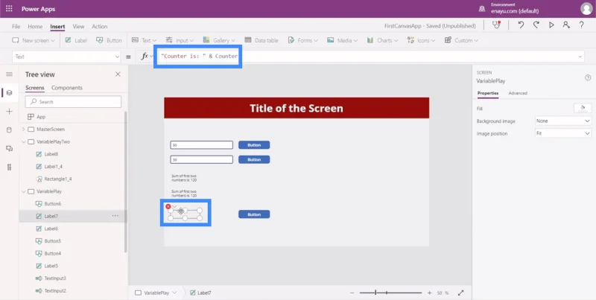
Task: Zoom in with the plus icon
Action: (430, 293)
